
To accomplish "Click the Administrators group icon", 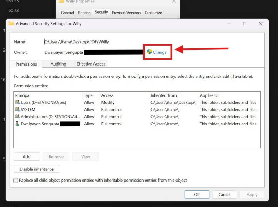I will click(x=17, y=117).
